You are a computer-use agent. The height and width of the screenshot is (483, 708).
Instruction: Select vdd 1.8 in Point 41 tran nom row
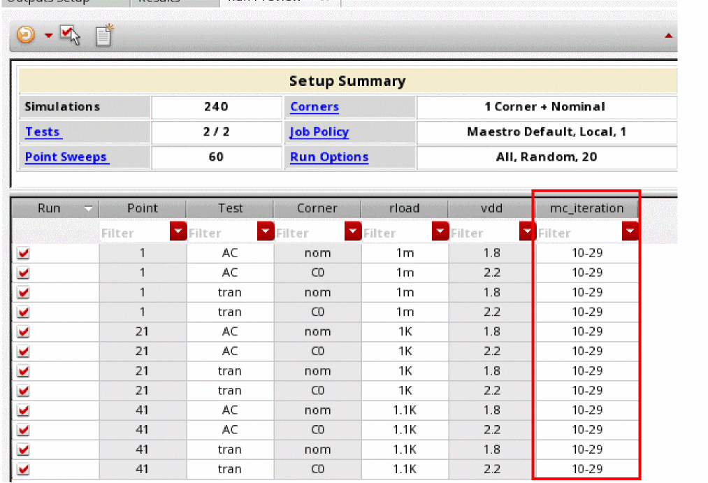click(492, 449)
